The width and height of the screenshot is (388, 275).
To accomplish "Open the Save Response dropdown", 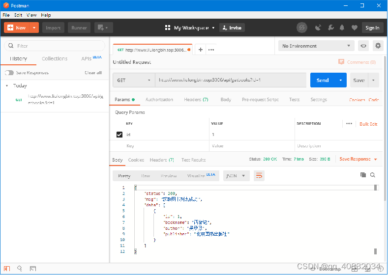I will (x=358, y=159).
